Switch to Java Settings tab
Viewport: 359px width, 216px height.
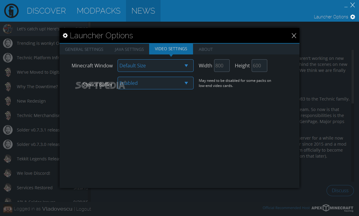[129, 49]
